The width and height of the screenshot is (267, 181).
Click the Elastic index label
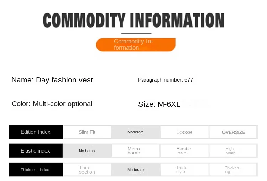click(x=36, y=151)
